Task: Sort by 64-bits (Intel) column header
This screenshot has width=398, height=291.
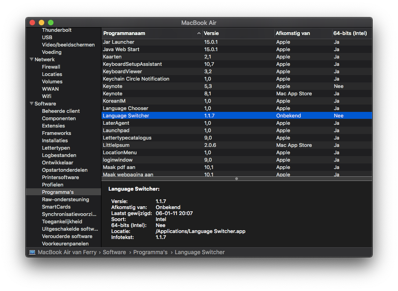Action: [x=350, y=33]
